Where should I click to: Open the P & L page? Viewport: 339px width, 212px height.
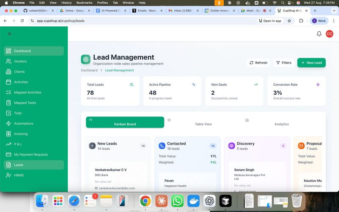coord(34,144)
